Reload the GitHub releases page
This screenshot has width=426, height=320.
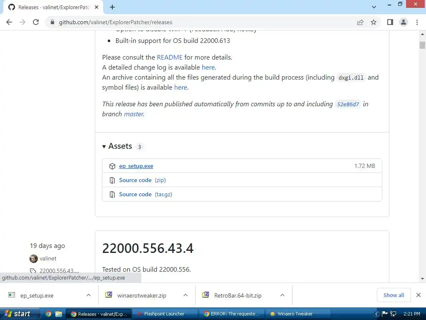pyautogui.click(x=36, y=22)
